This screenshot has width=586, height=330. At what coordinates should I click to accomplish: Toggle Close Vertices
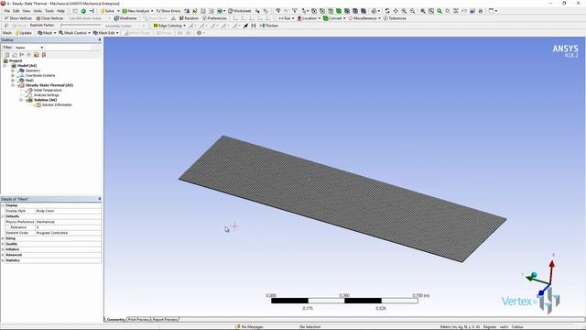coord(49,18)
